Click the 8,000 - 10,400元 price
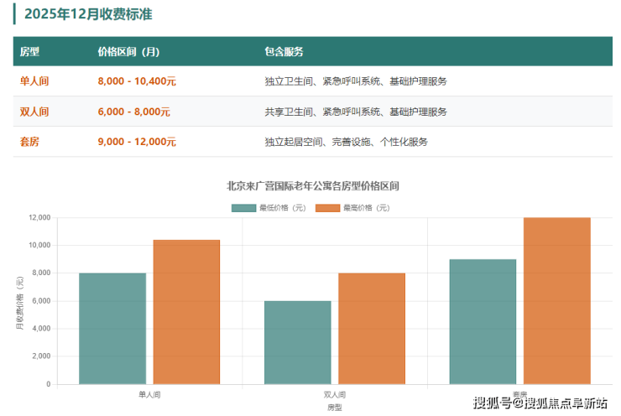The image size is (621, 416). tap(137, 82)
